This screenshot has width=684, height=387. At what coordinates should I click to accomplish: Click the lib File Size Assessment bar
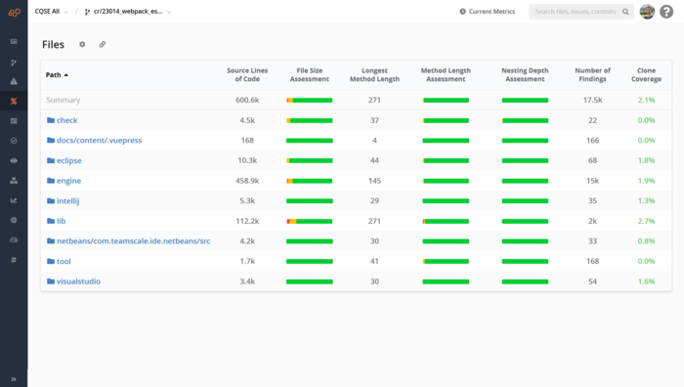point(310,221)
